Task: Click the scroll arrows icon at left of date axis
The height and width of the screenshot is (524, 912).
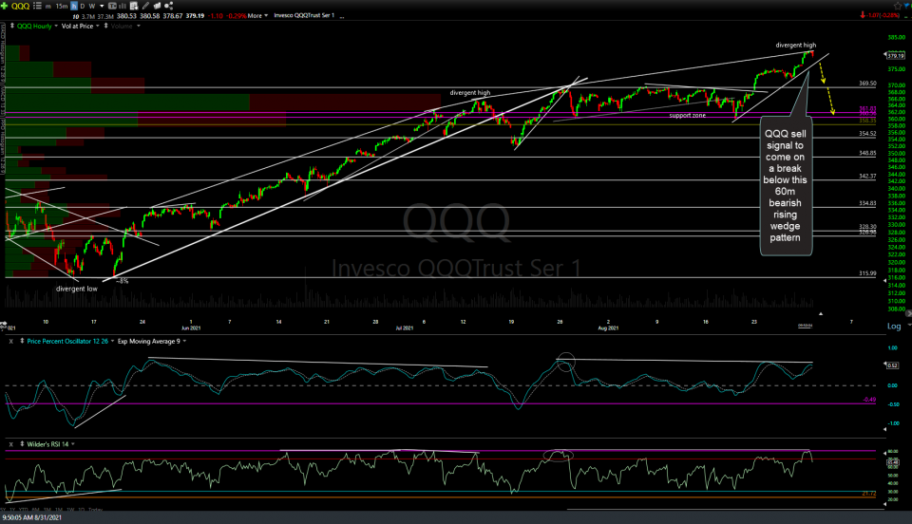Action: pos(4,324)
